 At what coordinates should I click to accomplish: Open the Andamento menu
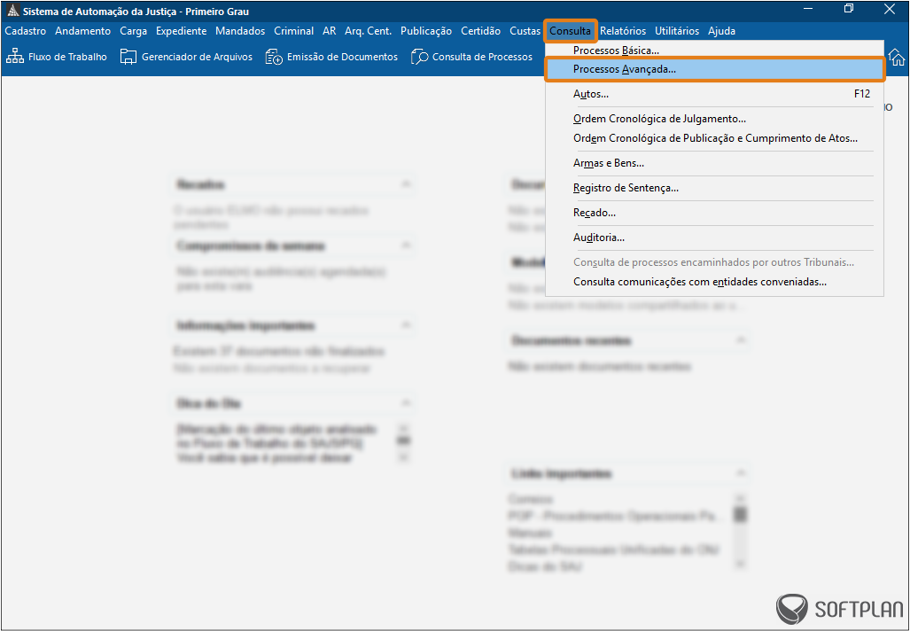(x=83, y=31)
